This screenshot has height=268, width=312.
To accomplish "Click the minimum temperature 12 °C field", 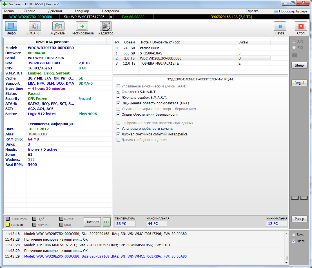I will tap(277, 223).
